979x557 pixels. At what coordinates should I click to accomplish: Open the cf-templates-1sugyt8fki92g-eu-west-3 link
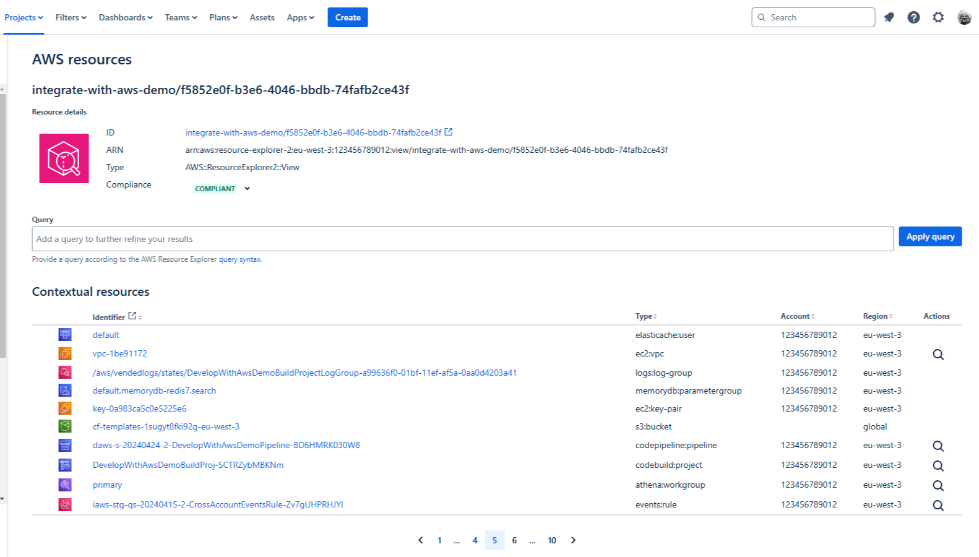(x=166, y=426)
